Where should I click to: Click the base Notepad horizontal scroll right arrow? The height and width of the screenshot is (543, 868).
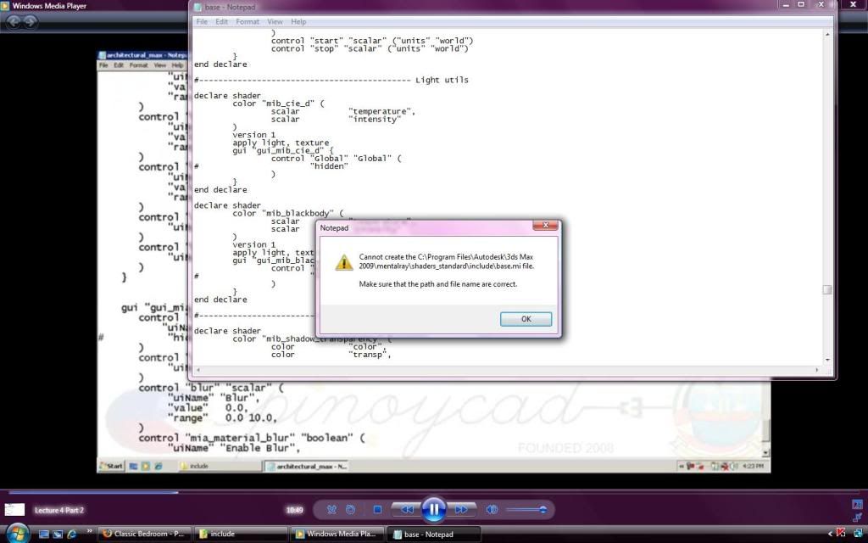[x=817, y=370]
